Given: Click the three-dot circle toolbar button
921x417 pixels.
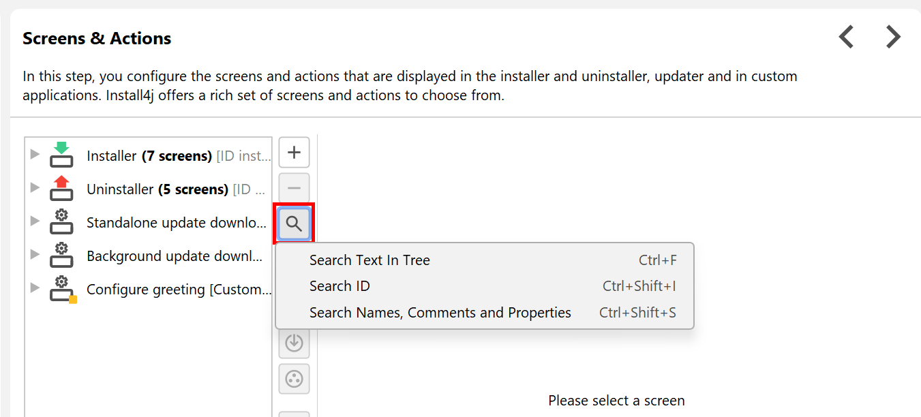Looking at the screenshot, I should coord(294,379).
